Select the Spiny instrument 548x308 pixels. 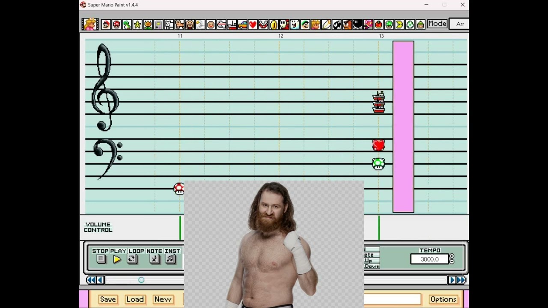[x=368, y=24]
